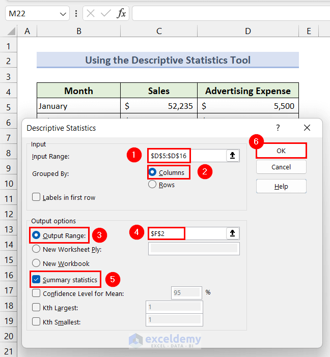Uncheck the Summary statistics checkbox
This screenshot has height=357, width=330.
pos(36,279)
